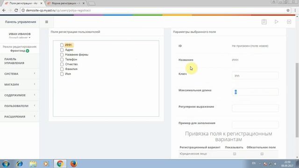
Task: Open media player from taskbar
Action: (46, 164)
